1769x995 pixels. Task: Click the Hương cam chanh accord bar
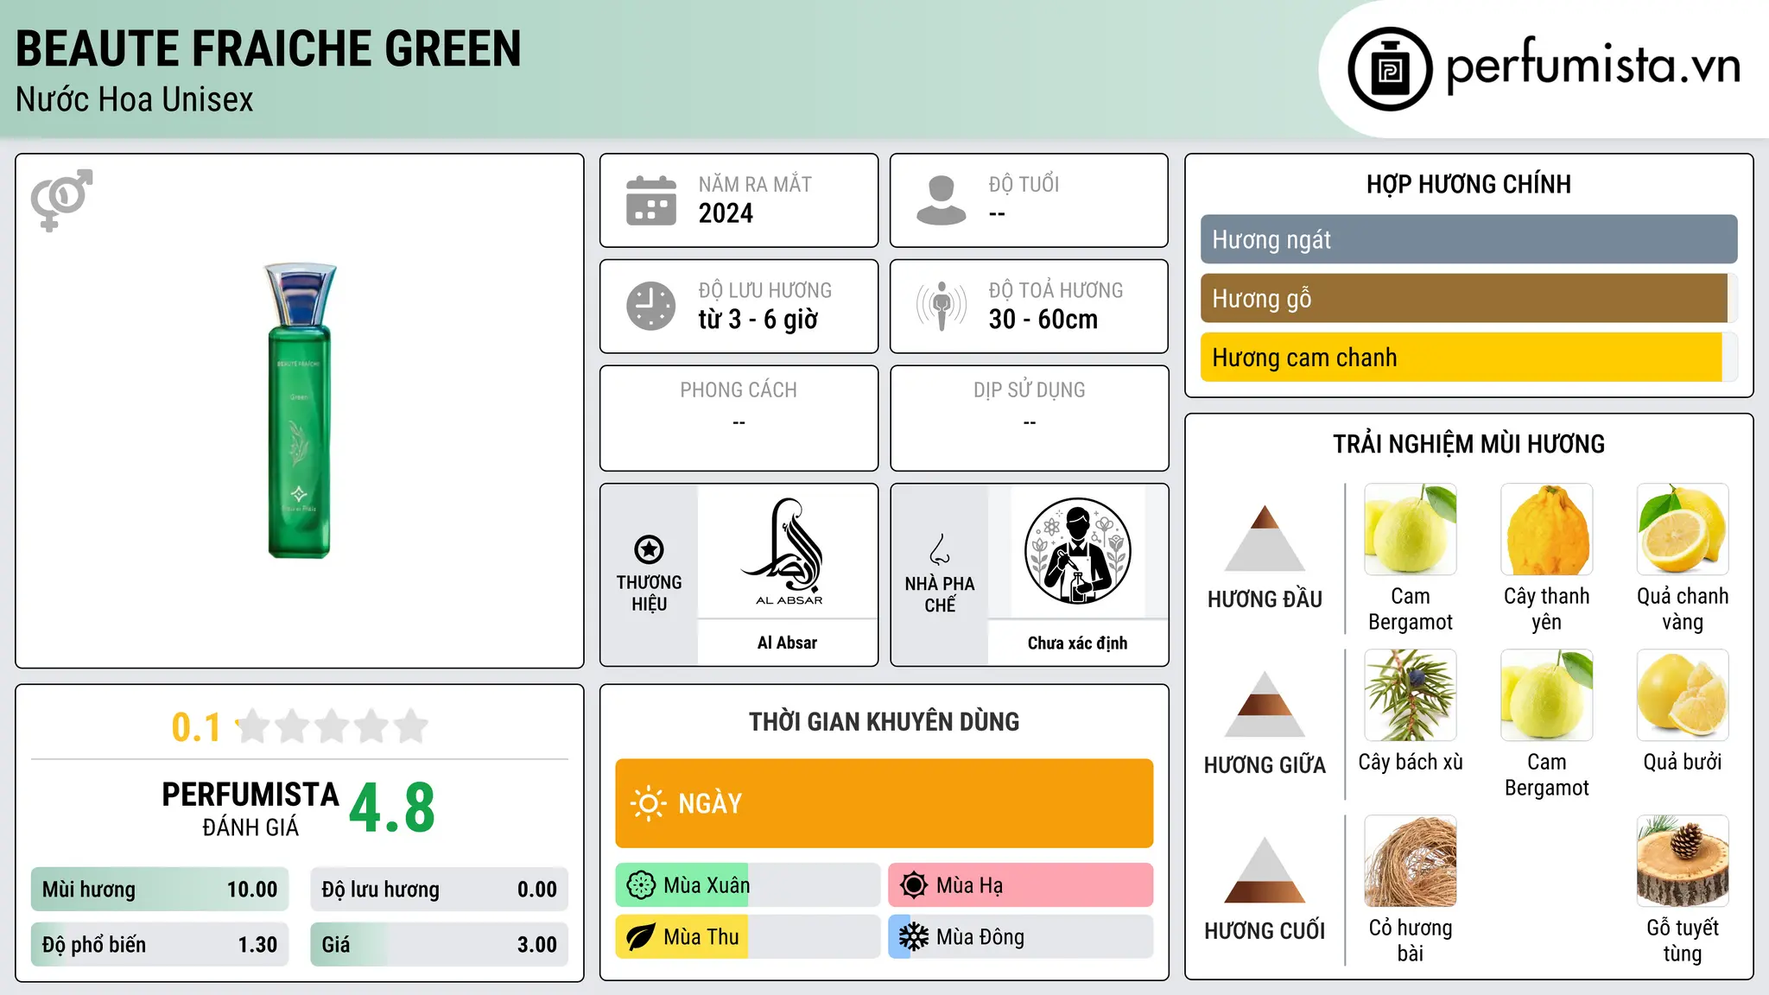click(1468, 357)
